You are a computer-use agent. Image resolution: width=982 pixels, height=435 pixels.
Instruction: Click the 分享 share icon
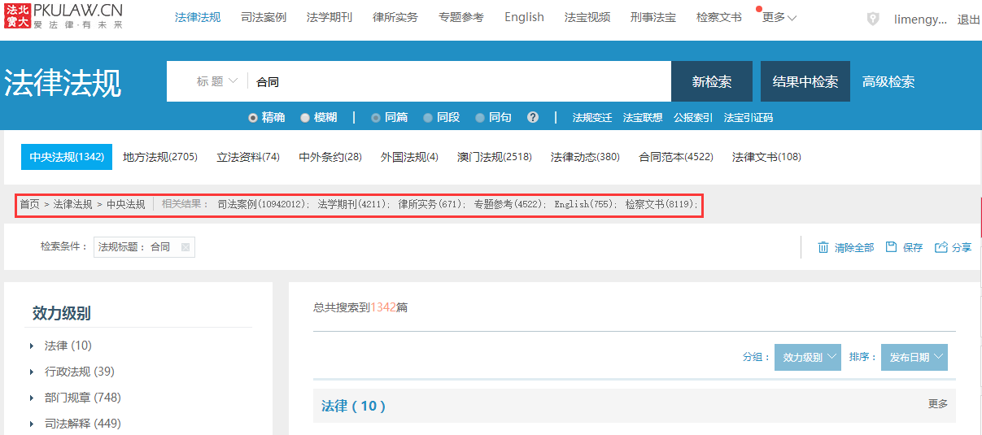941,247
